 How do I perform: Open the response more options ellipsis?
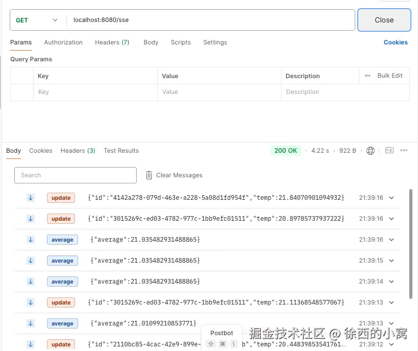403,150
